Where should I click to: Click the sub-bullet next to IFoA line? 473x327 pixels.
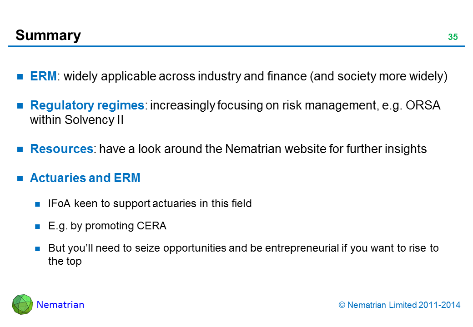pos(38,204)
